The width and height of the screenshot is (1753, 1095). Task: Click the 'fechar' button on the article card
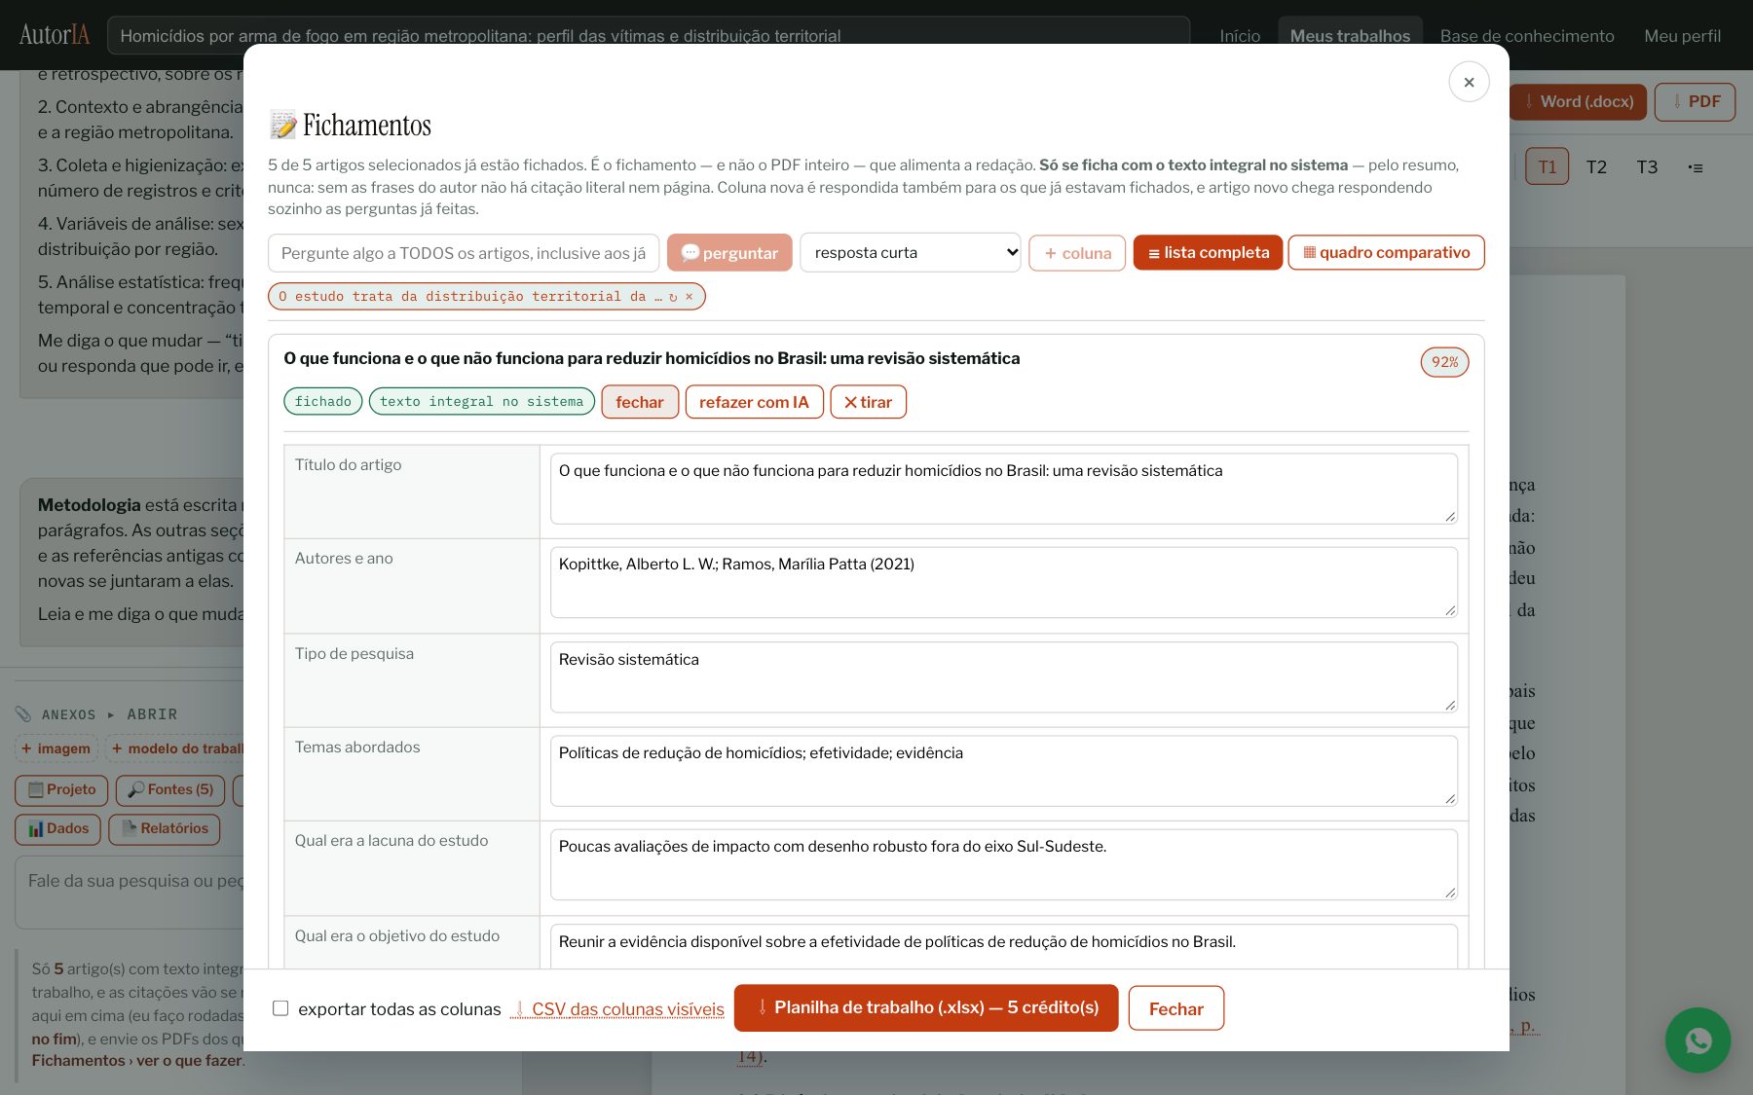pos(640,402)
